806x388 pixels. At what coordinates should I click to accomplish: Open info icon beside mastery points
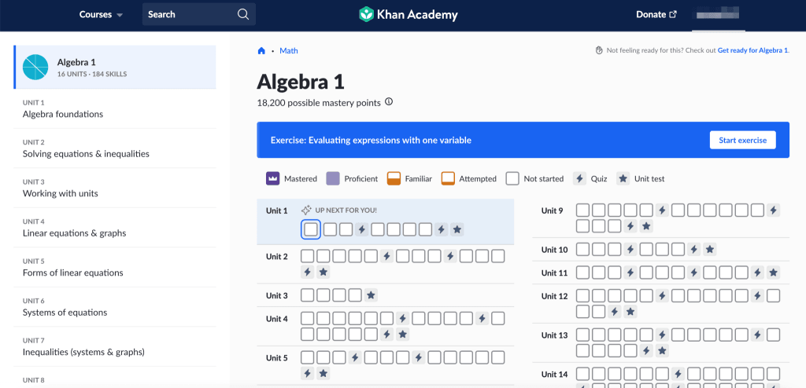pos(389,102)
